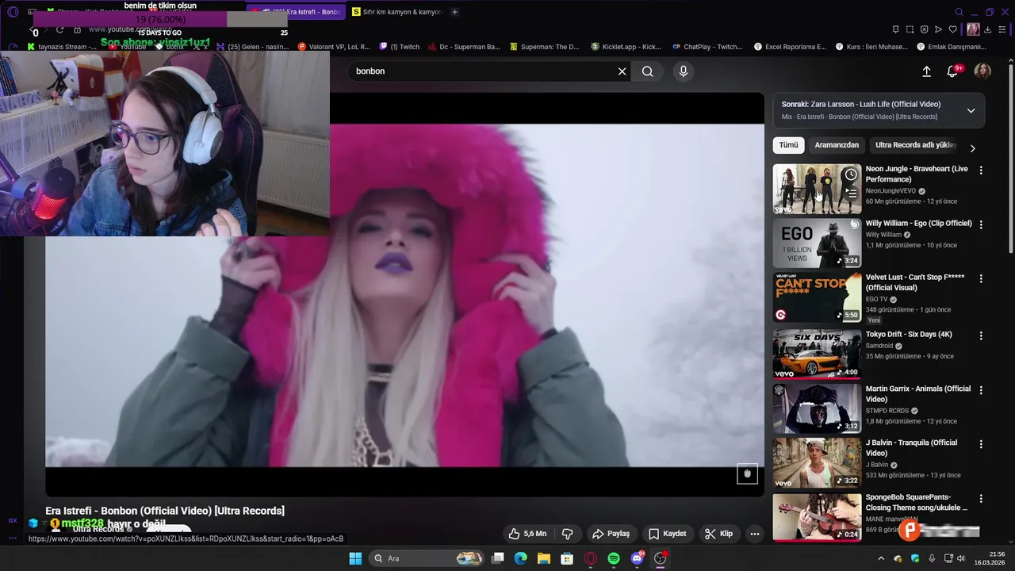Image resolution: width=1015 pixels, height=571 pixels.
Task: Dislike the Bonbon video
Action: click(x=568, y=534)
